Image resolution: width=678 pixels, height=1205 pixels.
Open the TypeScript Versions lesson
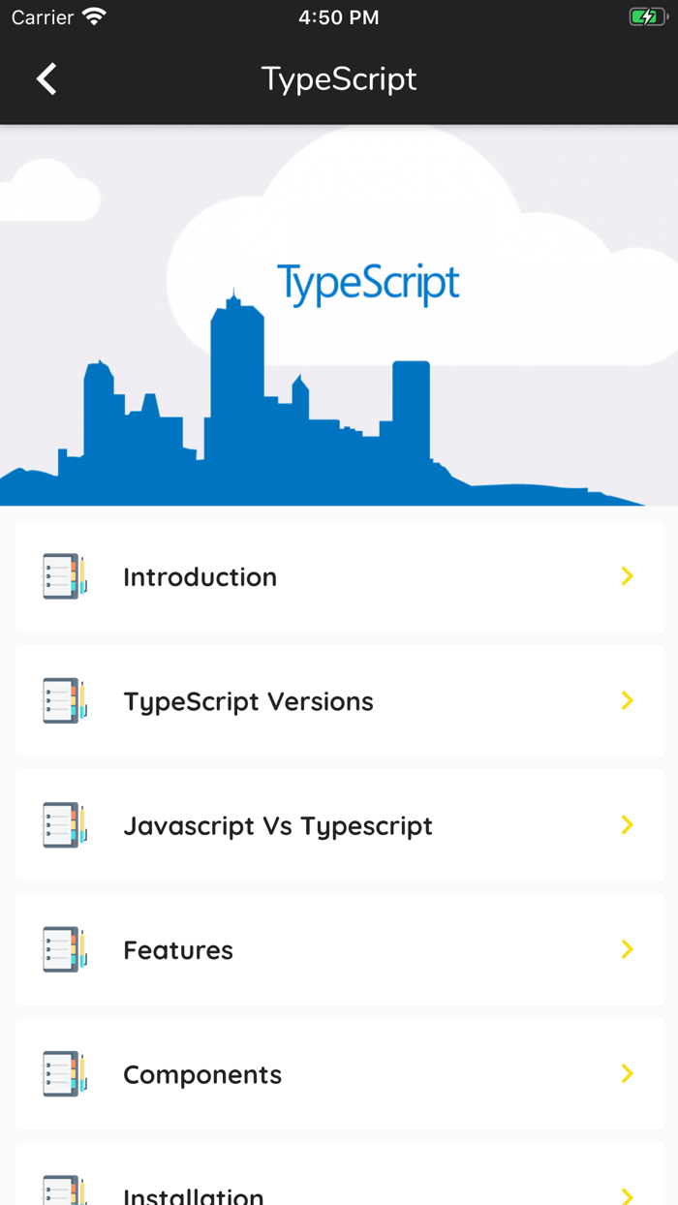[339, 700]
